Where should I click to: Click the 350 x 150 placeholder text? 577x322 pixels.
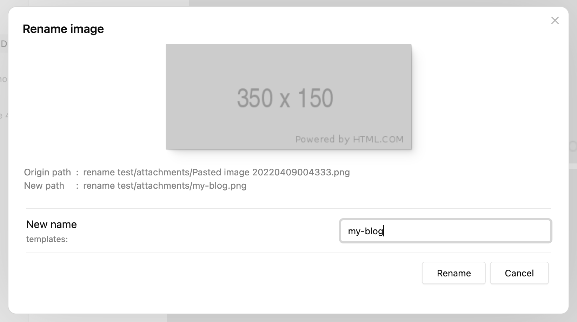[285, 98]
